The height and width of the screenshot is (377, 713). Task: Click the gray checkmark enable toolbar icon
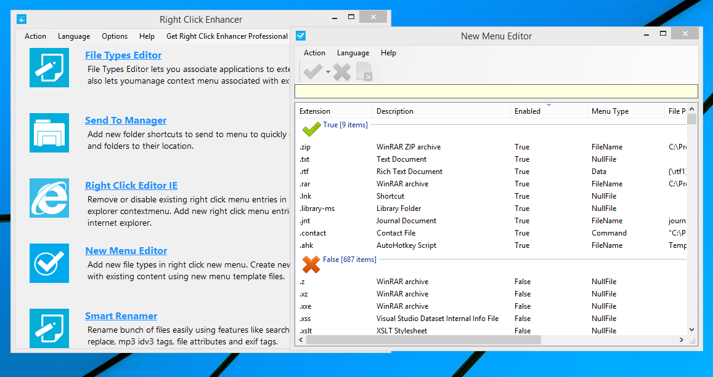[313, 72]
